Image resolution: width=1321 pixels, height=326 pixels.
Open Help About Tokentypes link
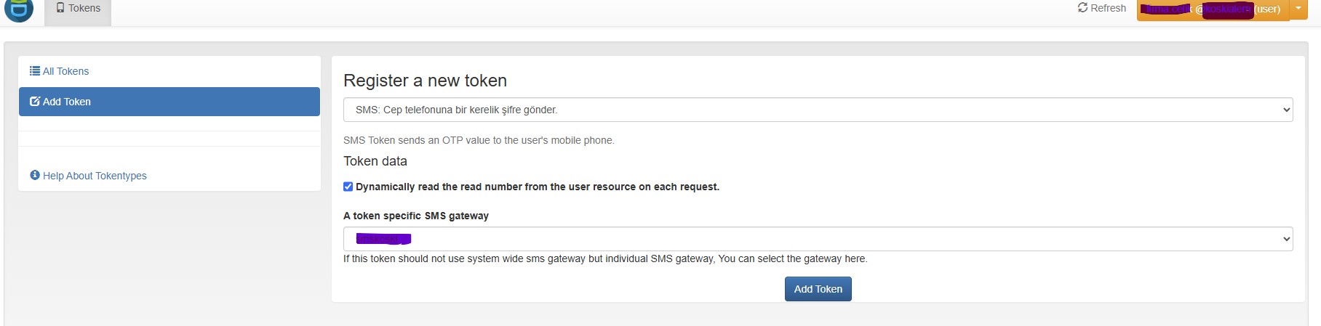95,176
